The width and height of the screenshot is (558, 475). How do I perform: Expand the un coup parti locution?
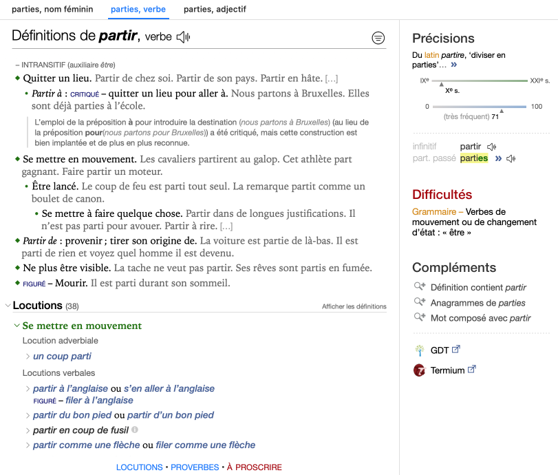pos(28,356)
